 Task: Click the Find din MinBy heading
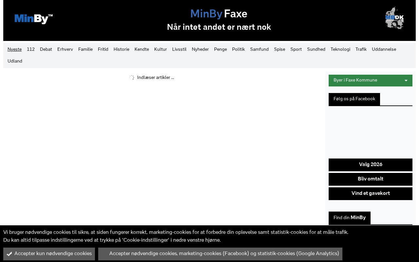tap(350, 218)
